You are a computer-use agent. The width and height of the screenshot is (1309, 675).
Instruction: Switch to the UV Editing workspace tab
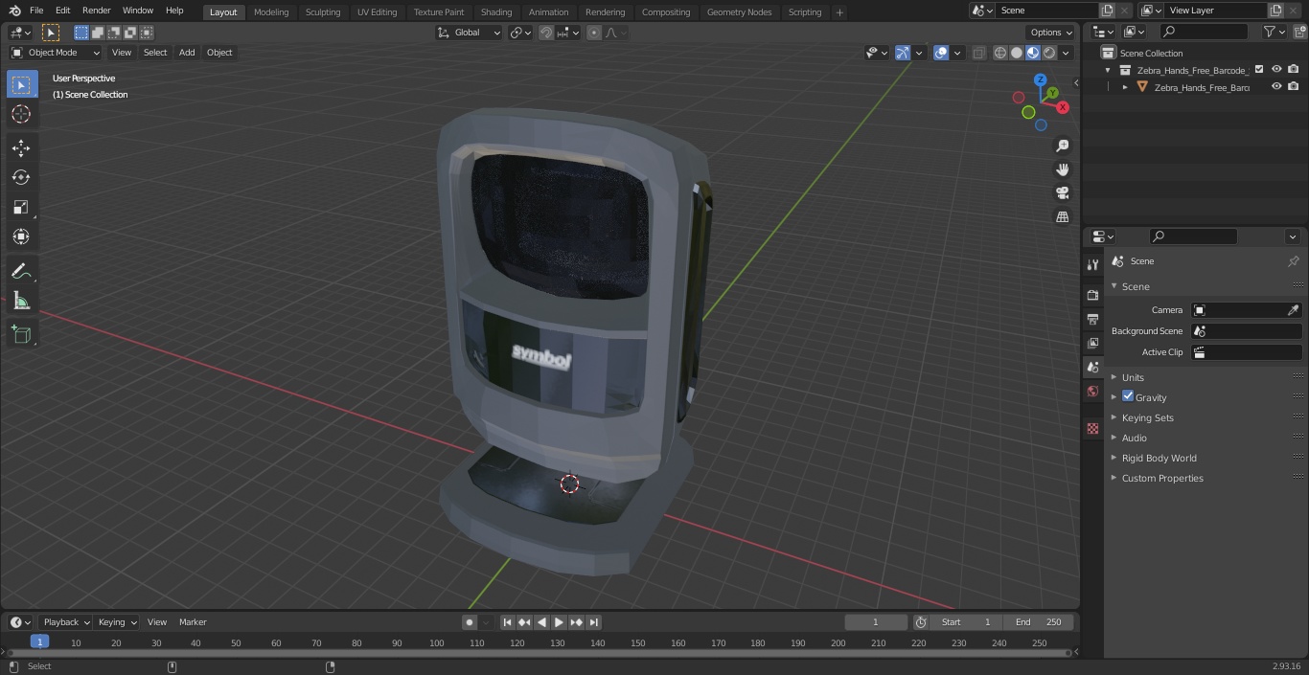tap(377, 12)
